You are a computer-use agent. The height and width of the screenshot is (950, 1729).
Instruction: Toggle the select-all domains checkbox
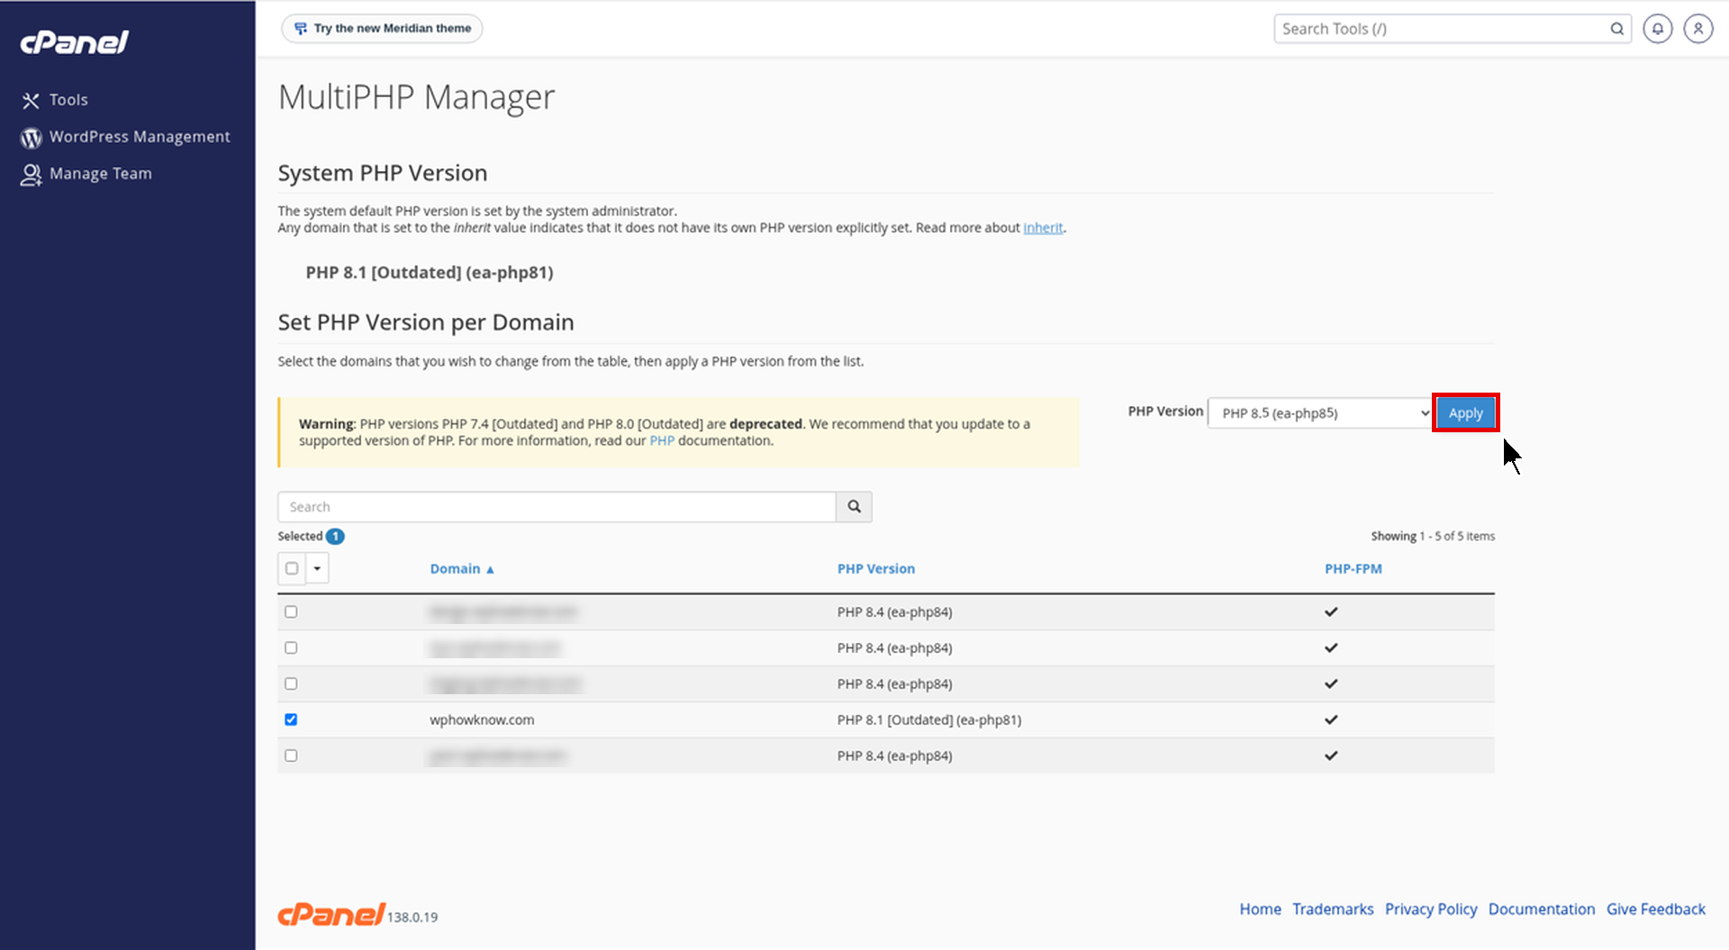point(292,569)
